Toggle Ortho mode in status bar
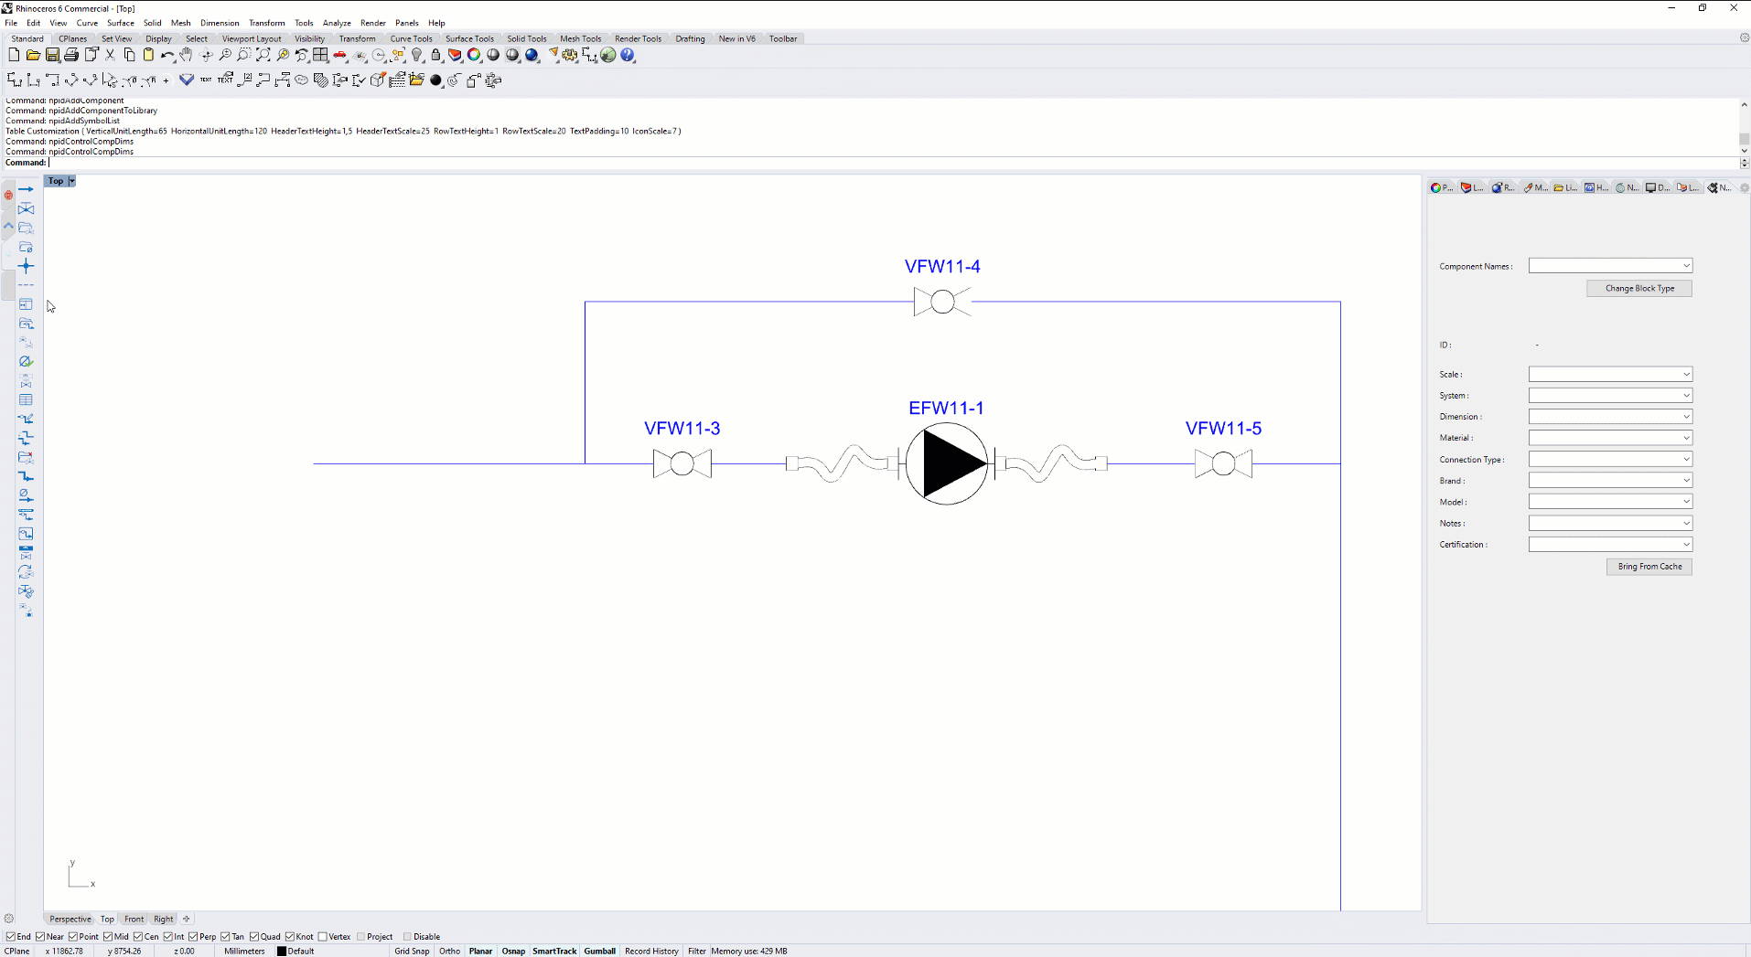 tap(449, 951)
